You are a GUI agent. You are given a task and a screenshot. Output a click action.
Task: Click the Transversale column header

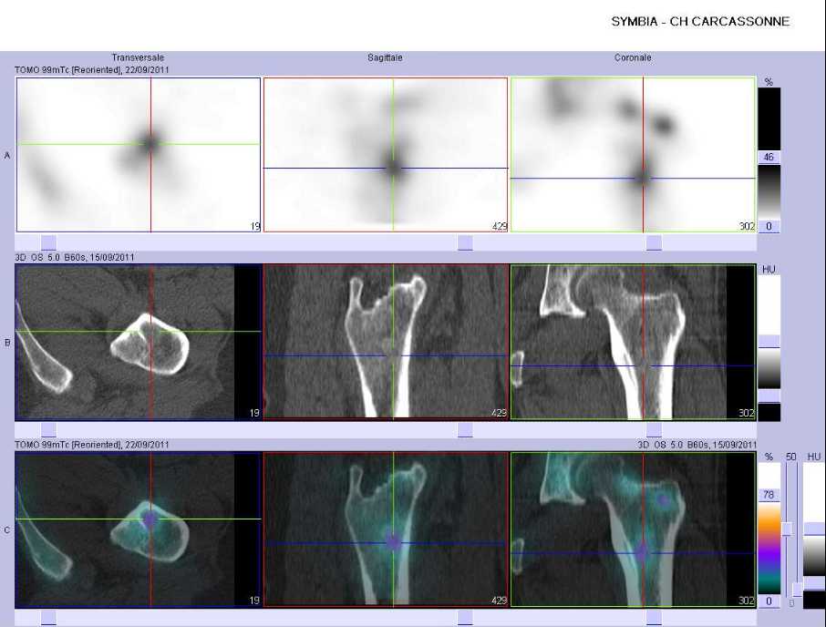click(x=138, y=58)
